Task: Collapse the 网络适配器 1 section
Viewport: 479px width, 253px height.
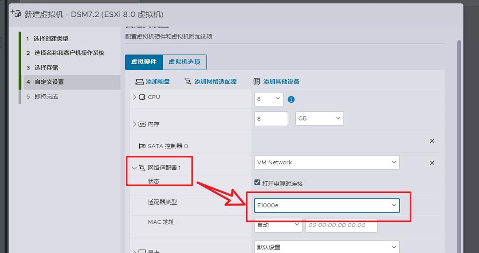Action: click(x=134, y=168)
